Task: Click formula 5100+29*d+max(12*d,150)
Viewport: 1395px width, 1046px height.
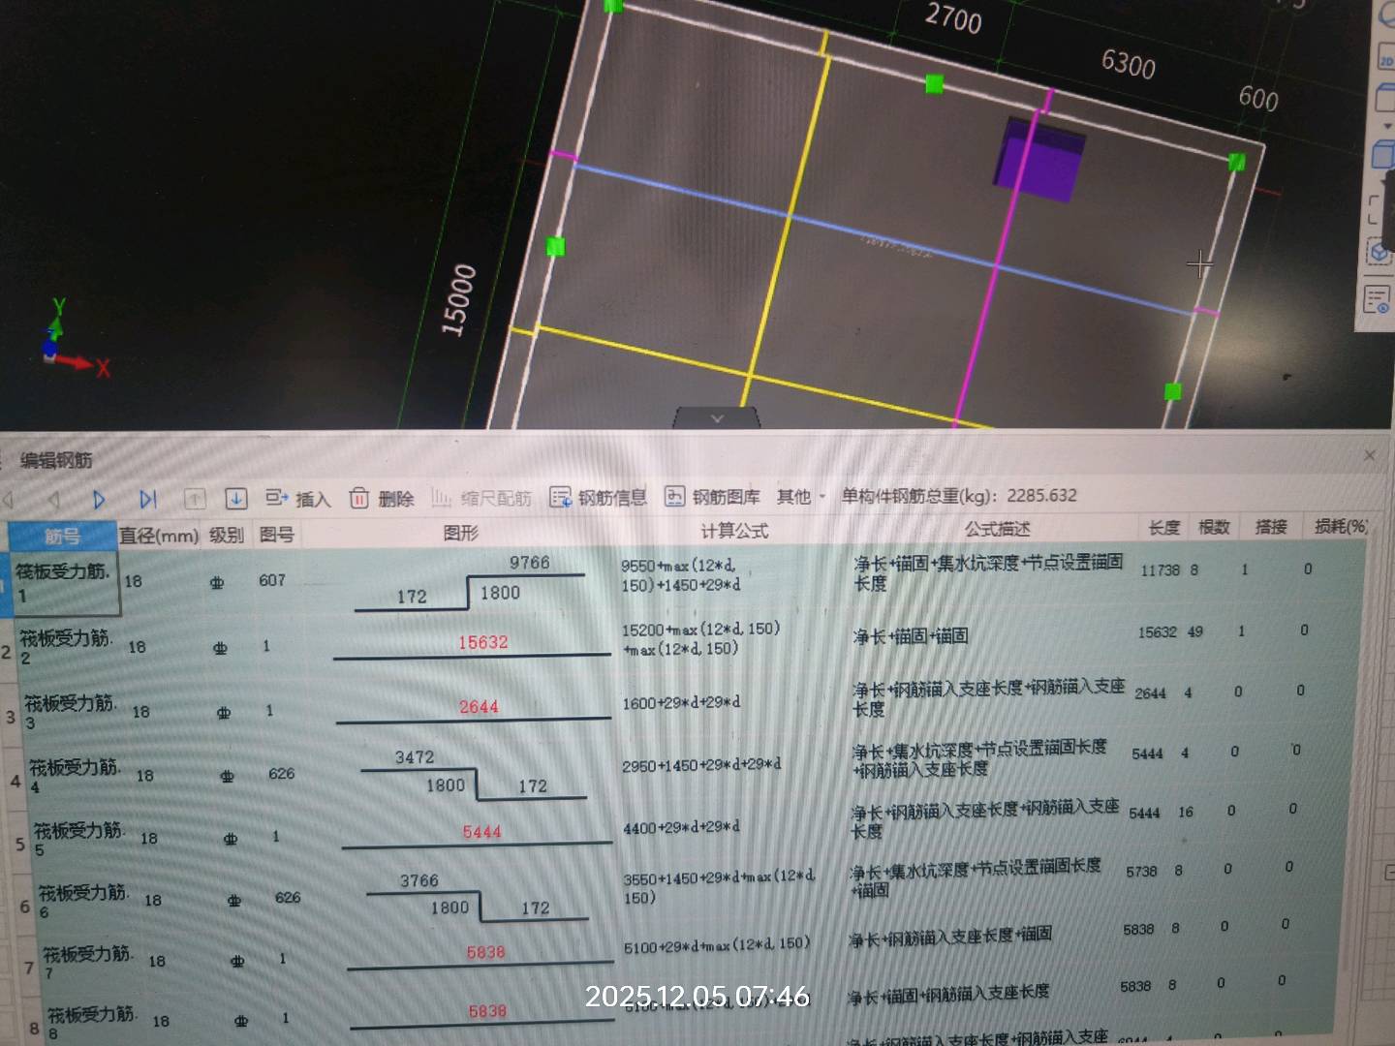Action: pyautogui.click(x=717, y=945)
